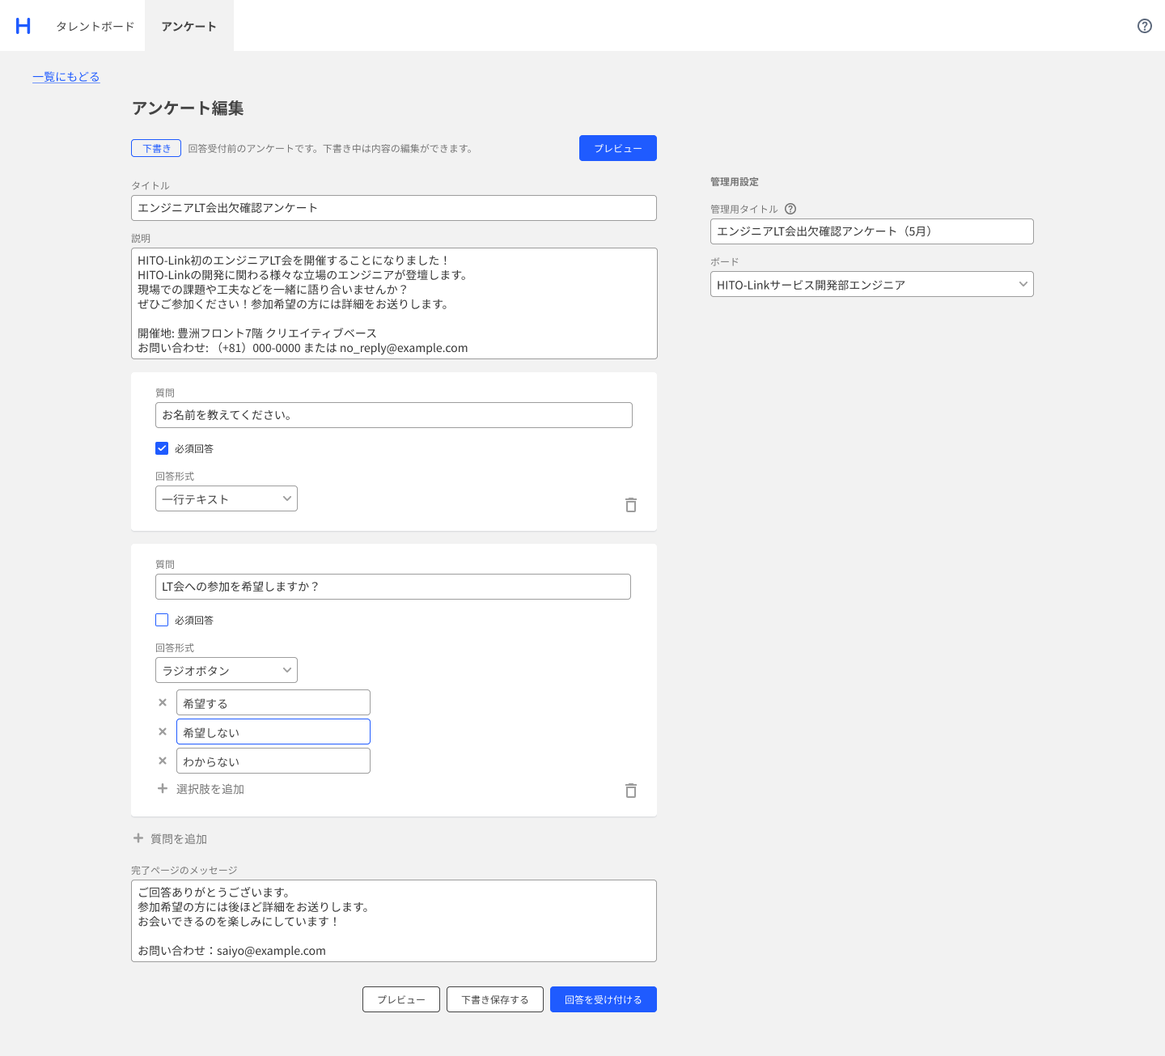Click the アンケート編集 heading
1165x1056 pixels.
[x=188, y=108]
